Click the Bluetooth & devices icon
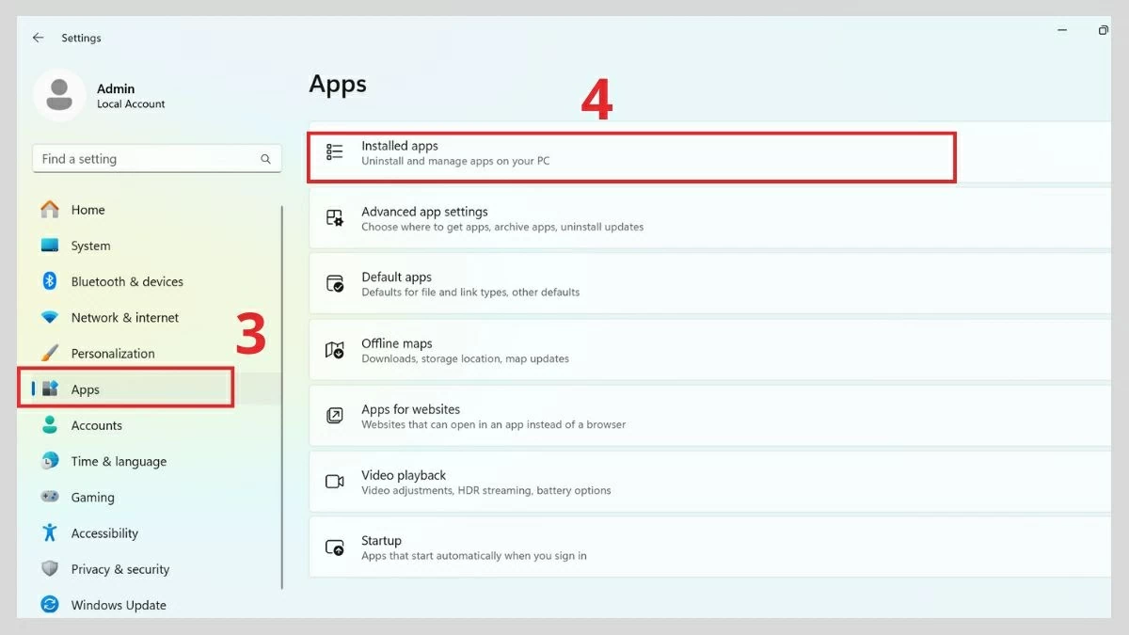The width and height of the screenshot is (1129, 635). click(49, 281)
